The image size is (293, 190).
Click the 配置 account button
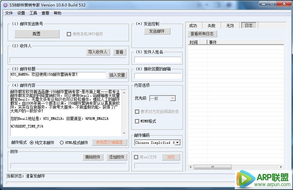point(37,34)
